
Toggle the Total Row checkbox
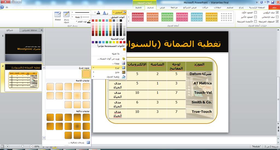[277, 17]
